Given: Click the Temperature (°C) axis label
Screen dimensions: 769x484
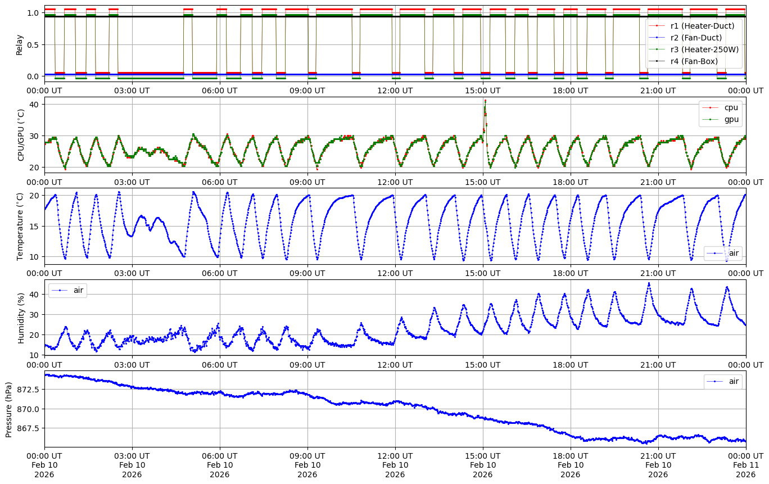Looking at the screenshot, I should coord(20,226).
